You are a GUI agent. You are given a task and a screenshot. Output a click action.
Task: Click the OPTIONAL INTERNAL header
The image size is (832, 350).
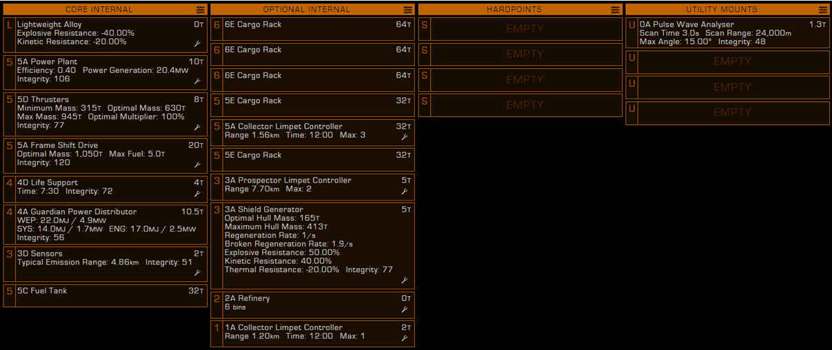(307, 10)
